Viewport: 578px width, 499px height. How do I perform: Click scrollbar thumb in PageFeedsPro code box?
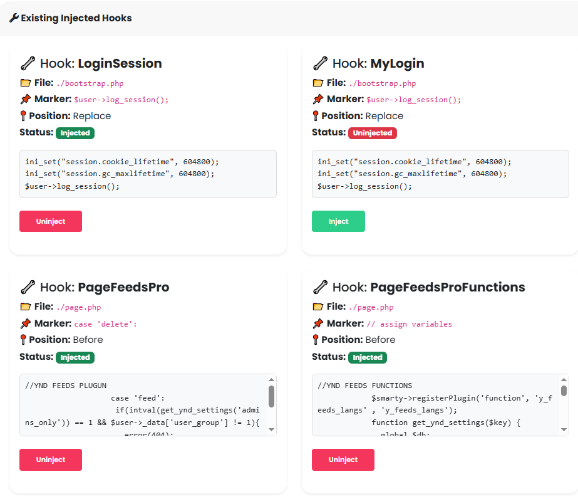pyautogui.click(x=271, y=396)
